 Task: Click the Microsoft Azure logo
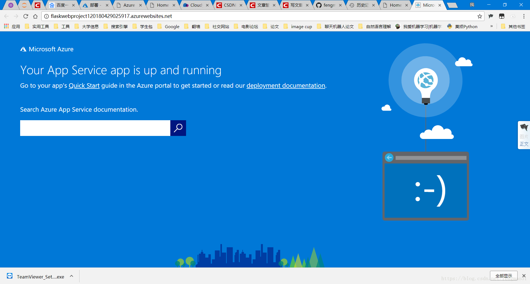[47, 49]
